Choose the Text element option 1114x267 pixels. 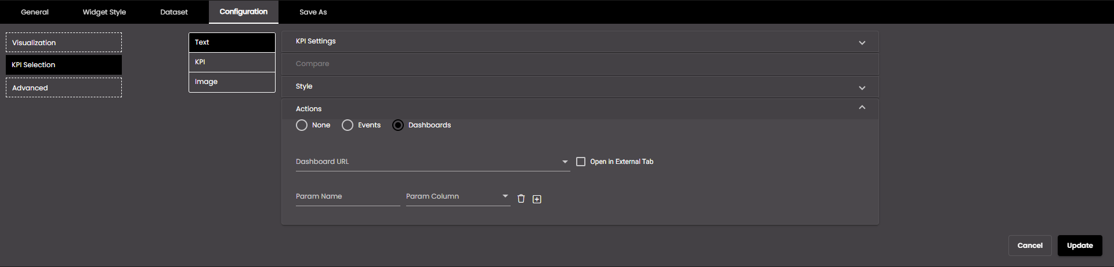point(232,42)
